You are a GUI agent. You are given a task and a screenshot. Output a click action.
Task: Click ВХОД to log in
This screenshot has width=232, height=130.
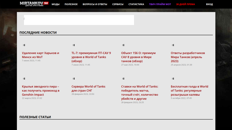click(209, 4)
